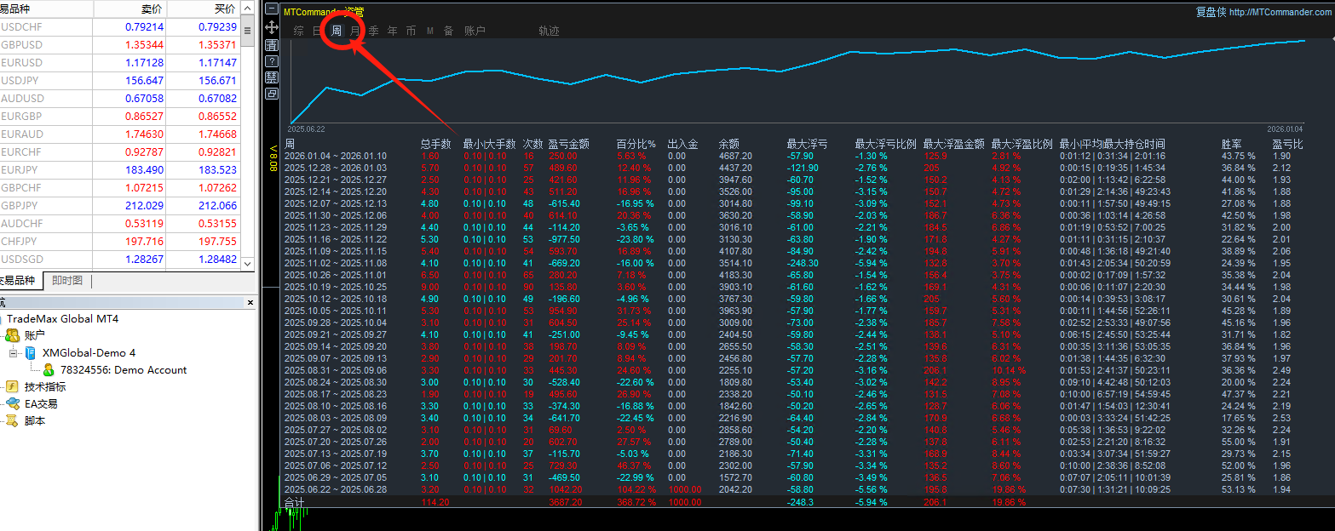The width and height of the screenshot is (1335, 531).
Task: Click the 买价 ask column header
Action: click(204, 9)
